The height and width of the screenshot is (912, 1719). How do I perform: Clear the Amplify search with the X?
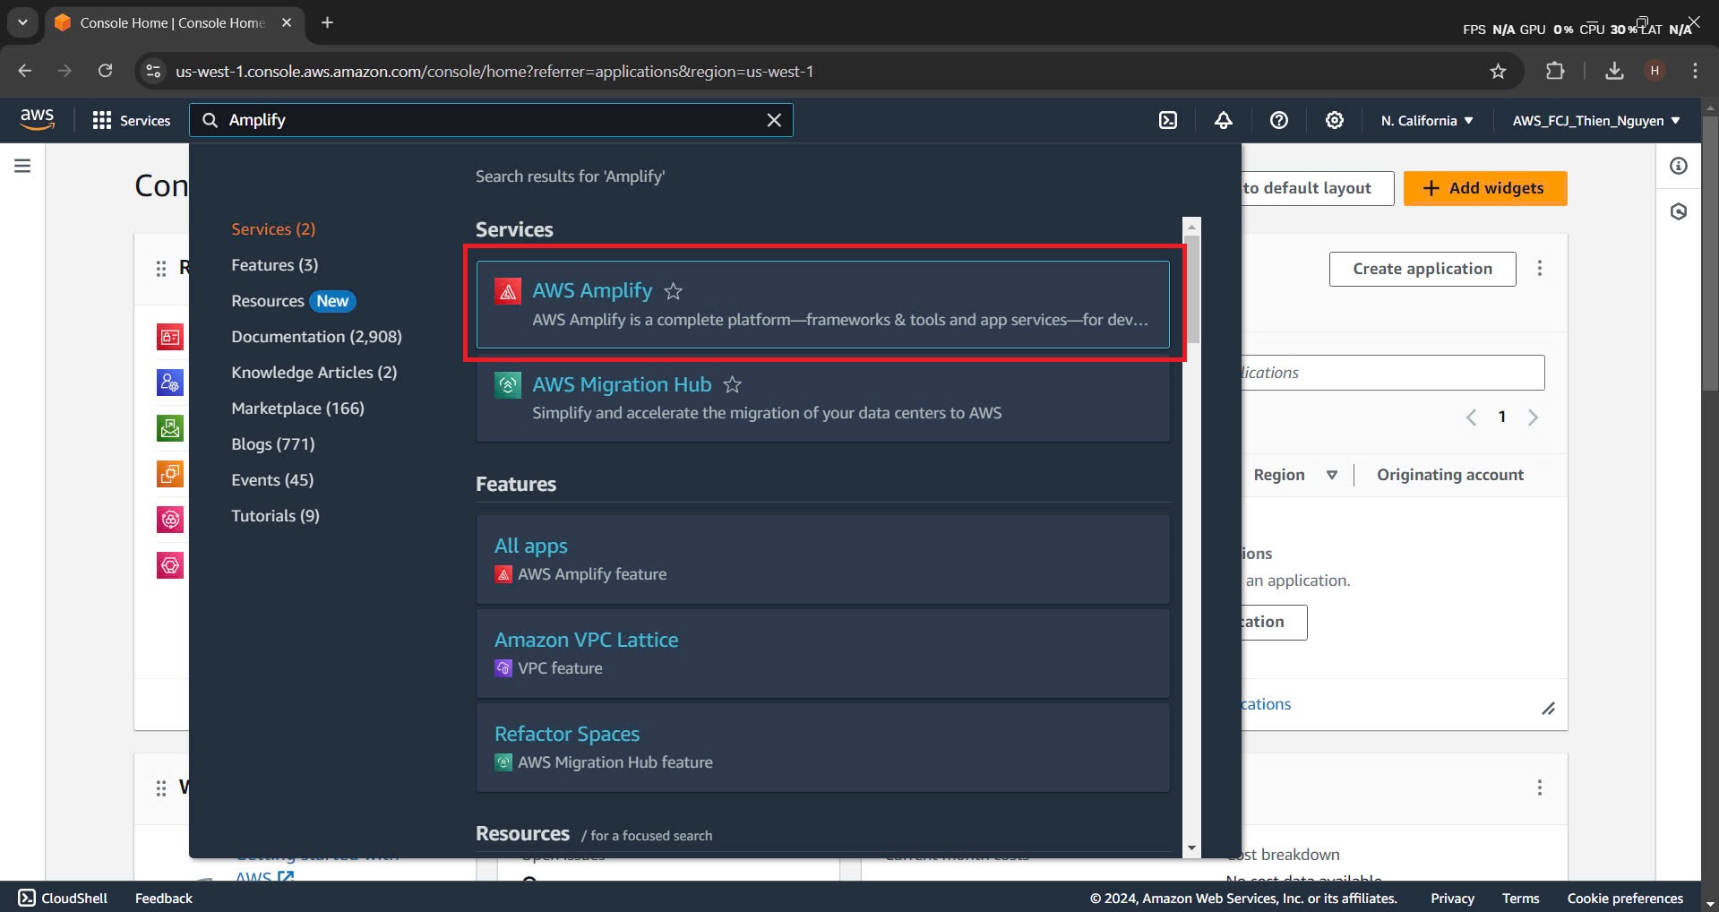tap(773, 119)
